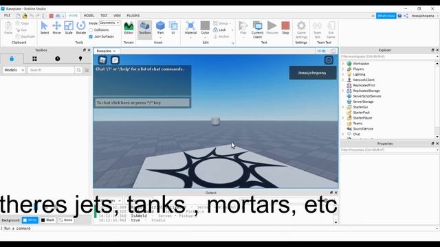Click the Paste clipboard button
Image resolution: width=440 pixels, height=247 pixels.
[x=8, y=27]
